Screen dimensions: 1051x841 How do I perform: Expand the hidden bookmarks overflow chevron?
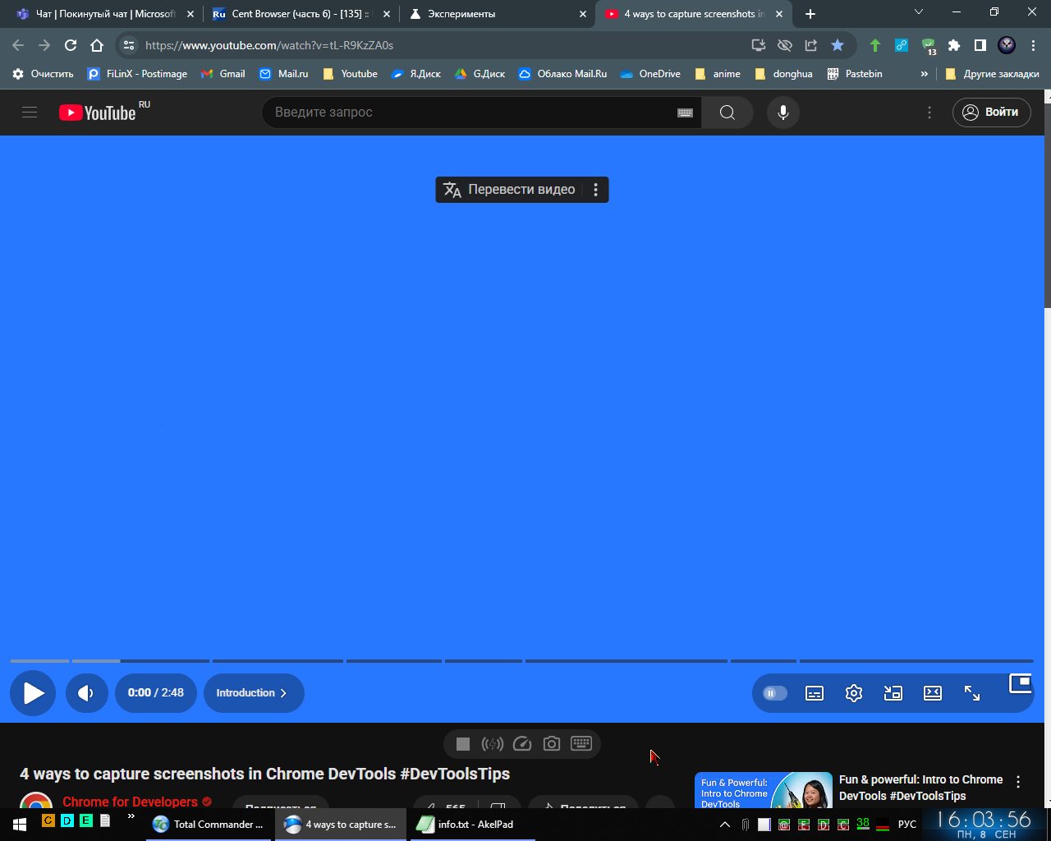pos(925,74)
